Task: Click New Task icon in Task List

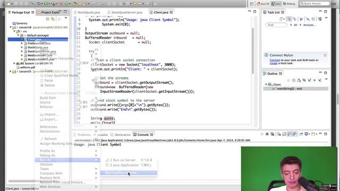Action: coord(281,19)
